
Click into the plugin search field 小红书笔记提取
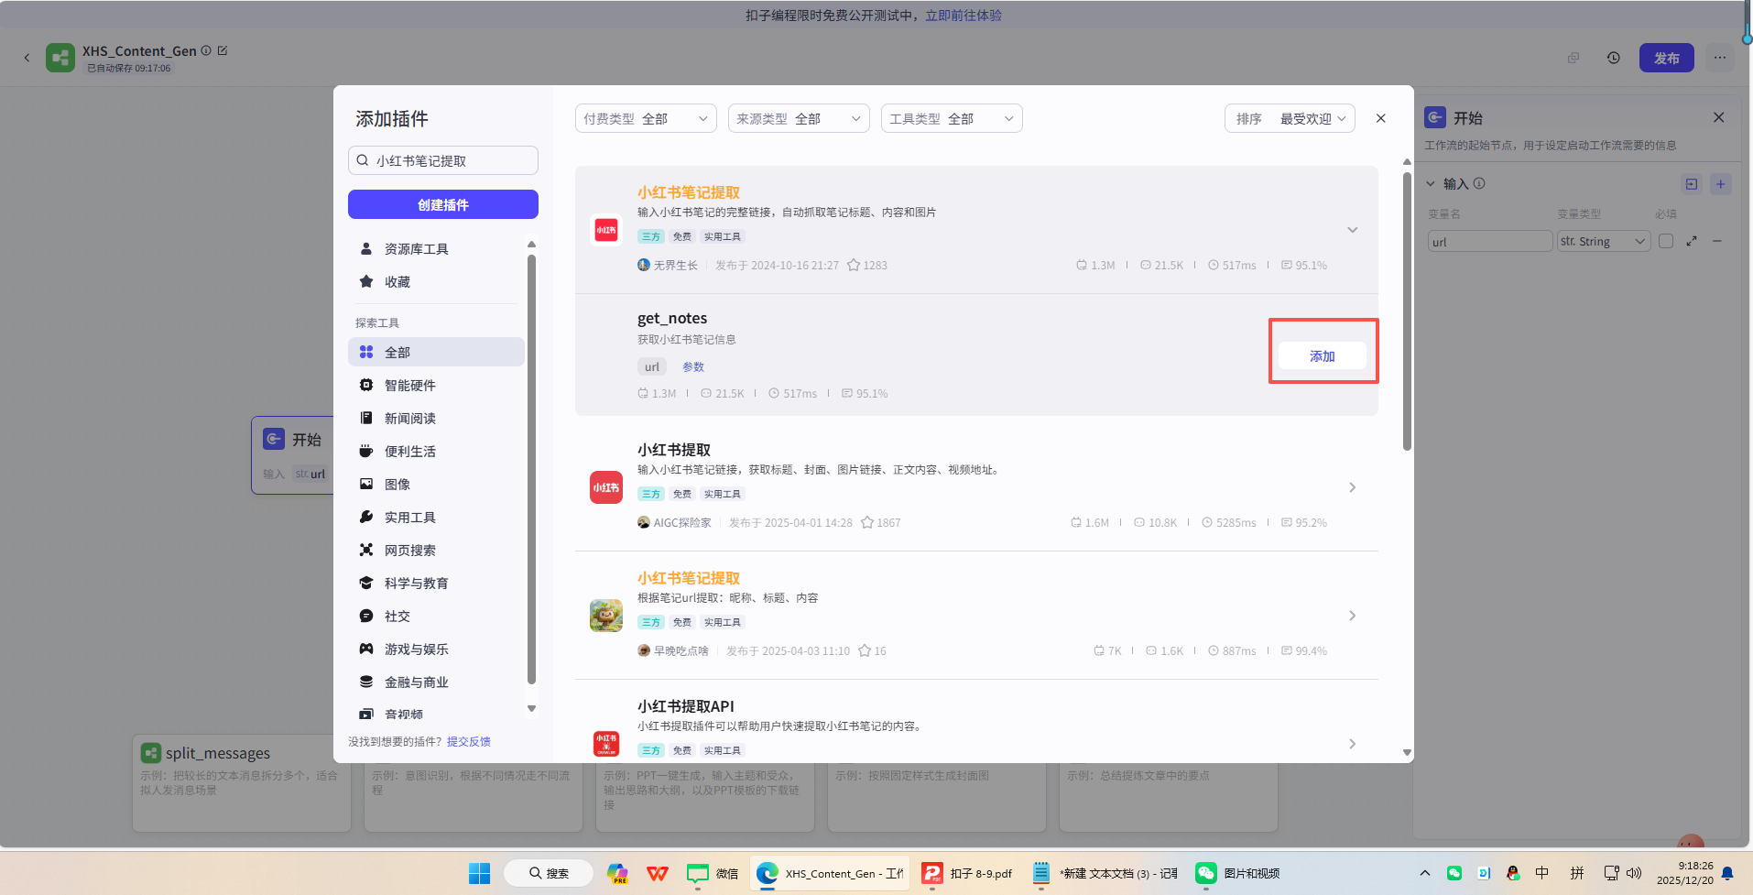(443, 160)
